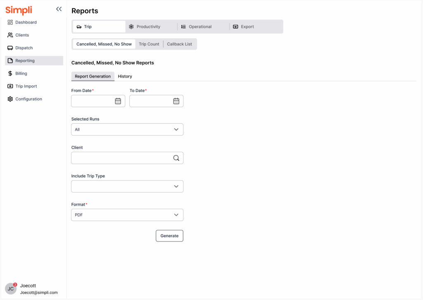
Task: Click the Dashboard grid icon in sidebar
Action: (10, 22)
